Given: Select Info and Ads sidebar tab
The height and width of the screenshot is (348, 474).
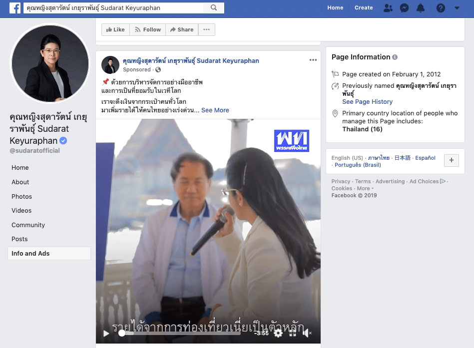Looking at the screenshot, I should 30,254.
